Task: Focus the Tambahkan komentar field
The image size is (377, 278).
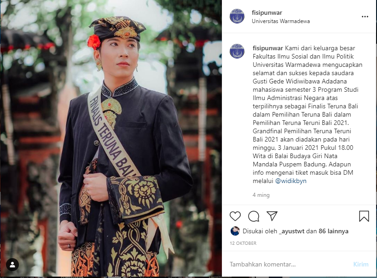Action: 289,264
